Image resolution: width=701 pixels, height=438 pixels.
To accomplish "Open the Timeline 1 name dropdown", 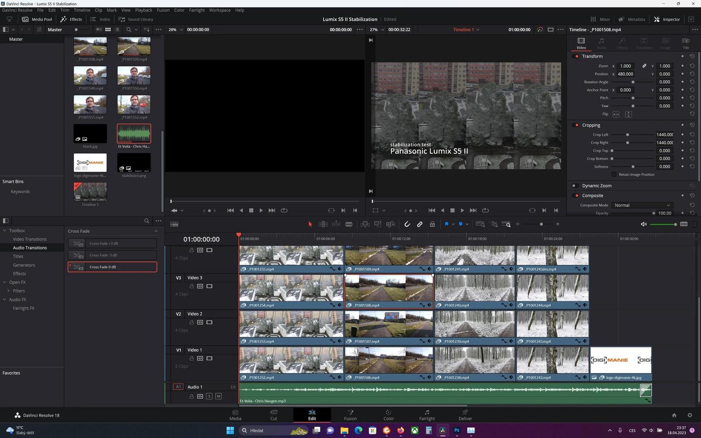I will coord(478,30).
